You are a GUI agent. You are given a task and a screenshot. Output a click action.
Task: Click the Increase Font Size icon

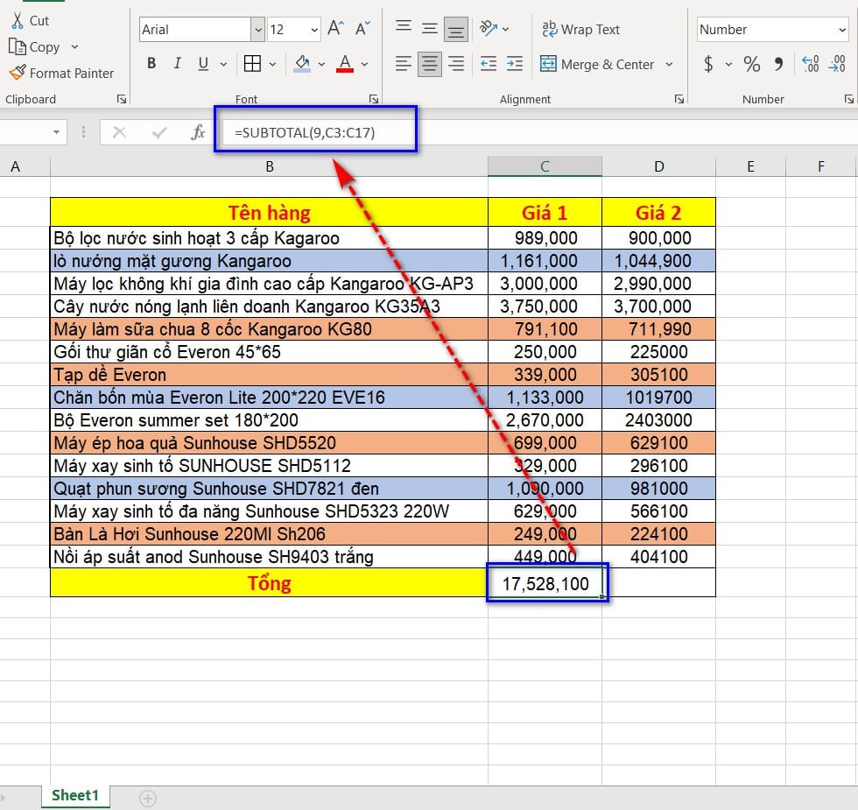click(335, 29)
